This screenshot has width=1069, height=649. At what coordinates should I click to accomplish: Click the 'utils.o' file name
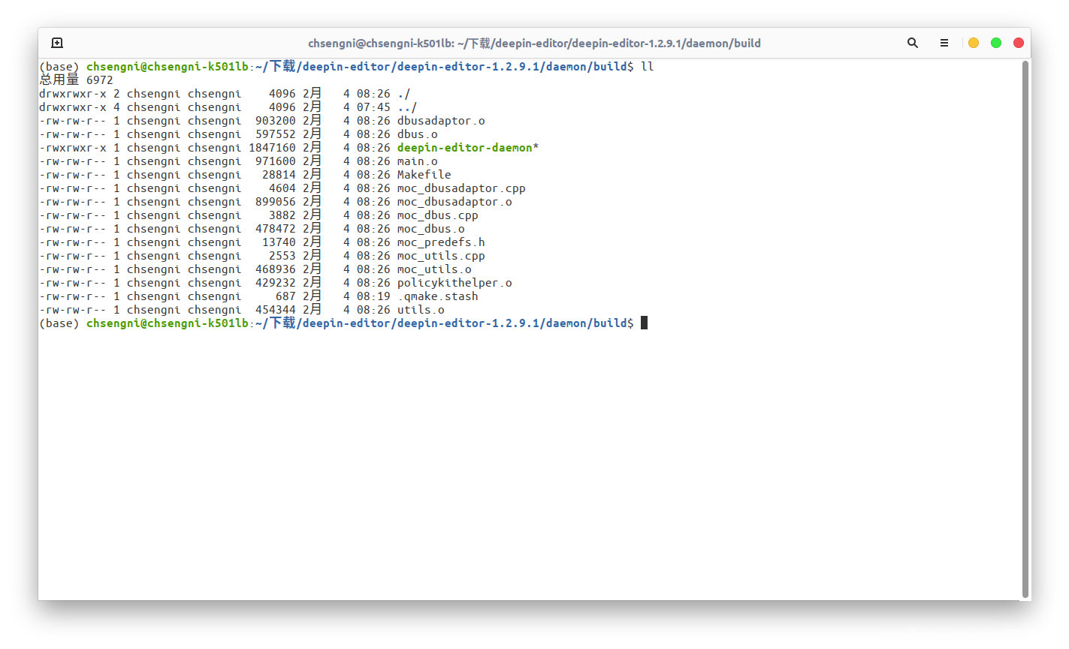pos(421,310)
